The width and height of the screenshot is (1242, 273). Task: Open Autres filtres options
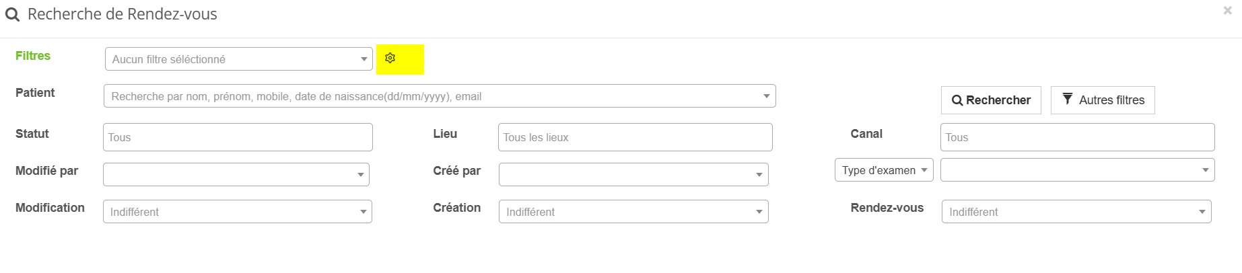point(1103,100)
